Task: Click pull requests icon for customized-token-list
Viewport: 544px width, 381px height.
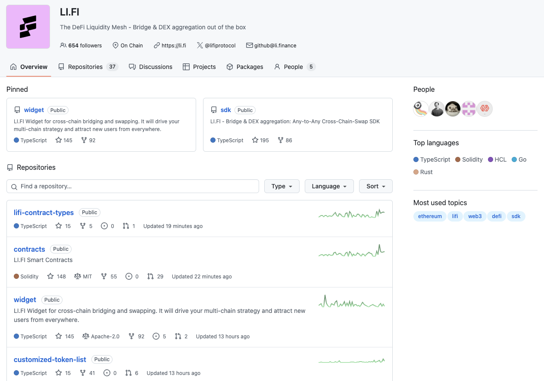Action: click(128, 373)
